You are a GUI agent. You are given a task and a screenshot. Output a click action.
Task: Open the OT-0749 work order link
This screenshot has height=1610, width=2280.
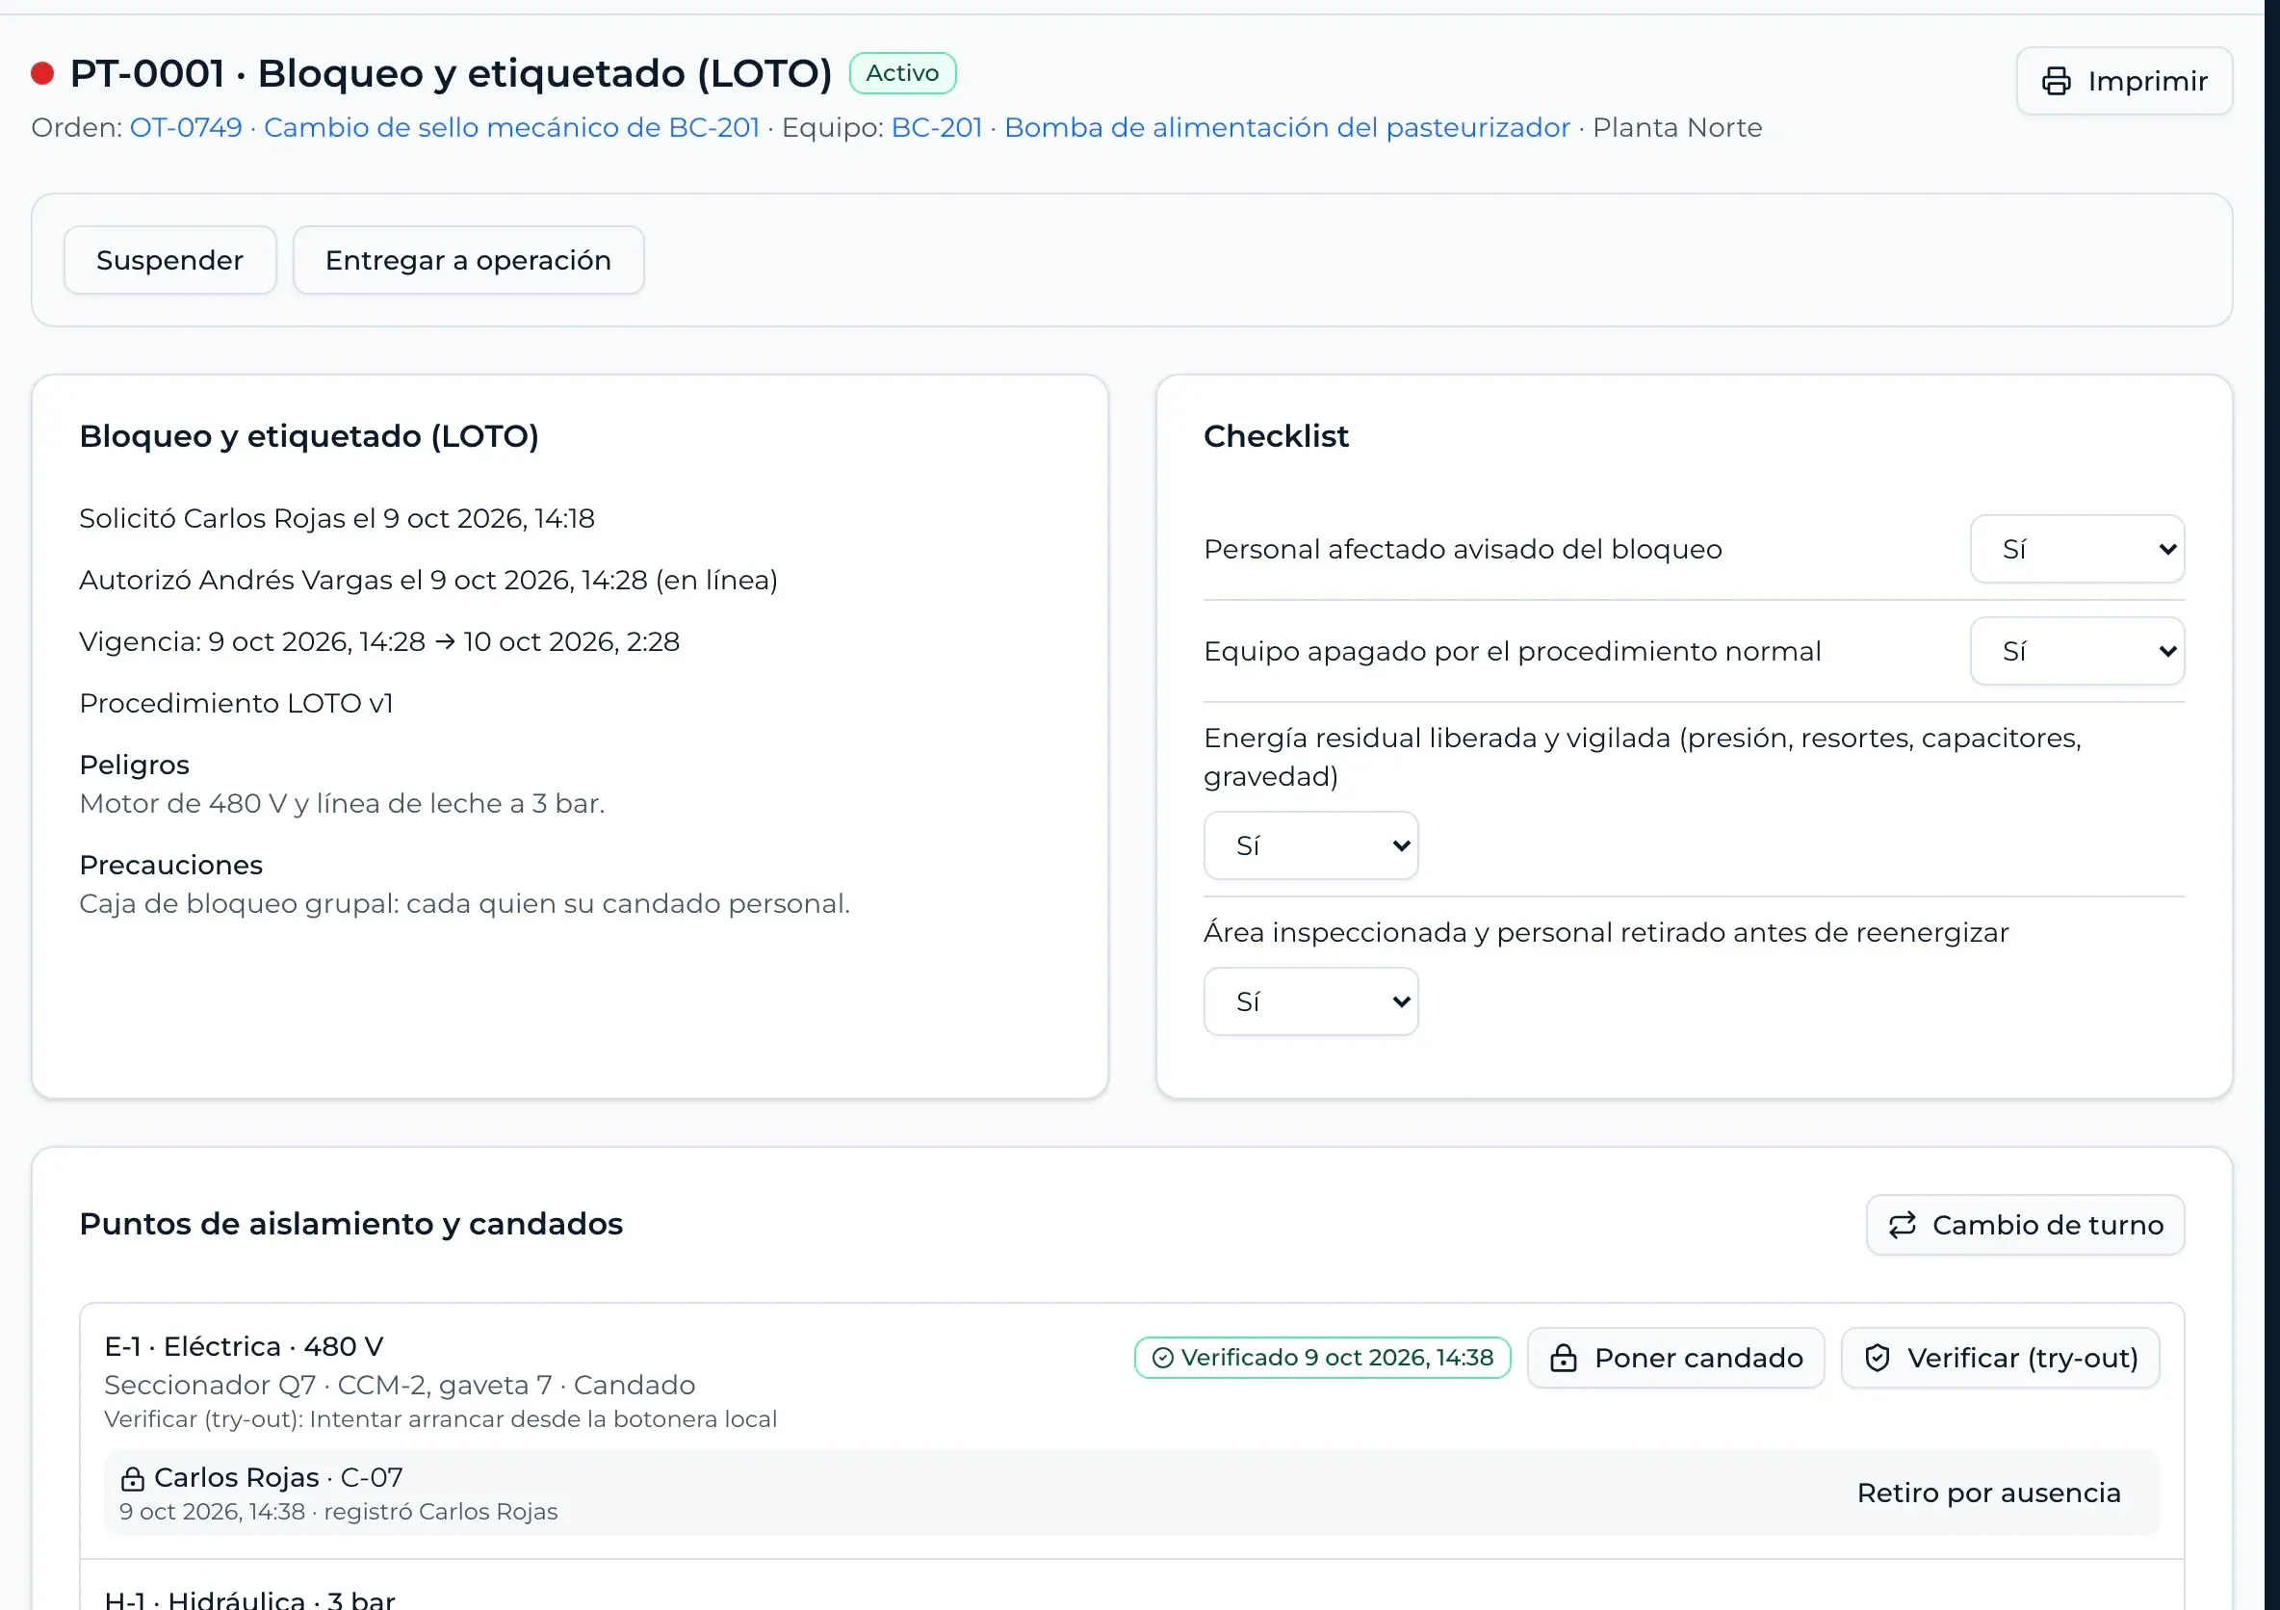click(x=444, y=128)
